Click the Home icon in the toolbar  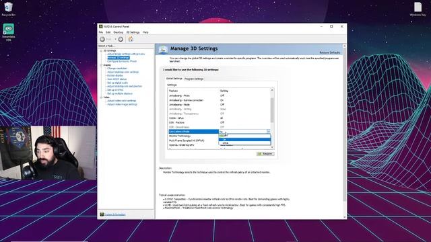pyautogui.click(x=131, y=39)
